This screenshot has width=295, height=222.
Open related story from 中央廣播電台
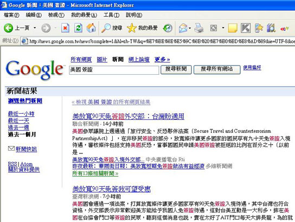click(x=108, y=160)
